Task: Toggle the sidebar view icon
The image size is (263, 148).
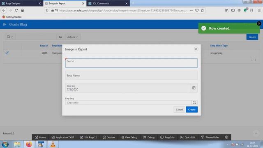Action: [x=233, y=10]
